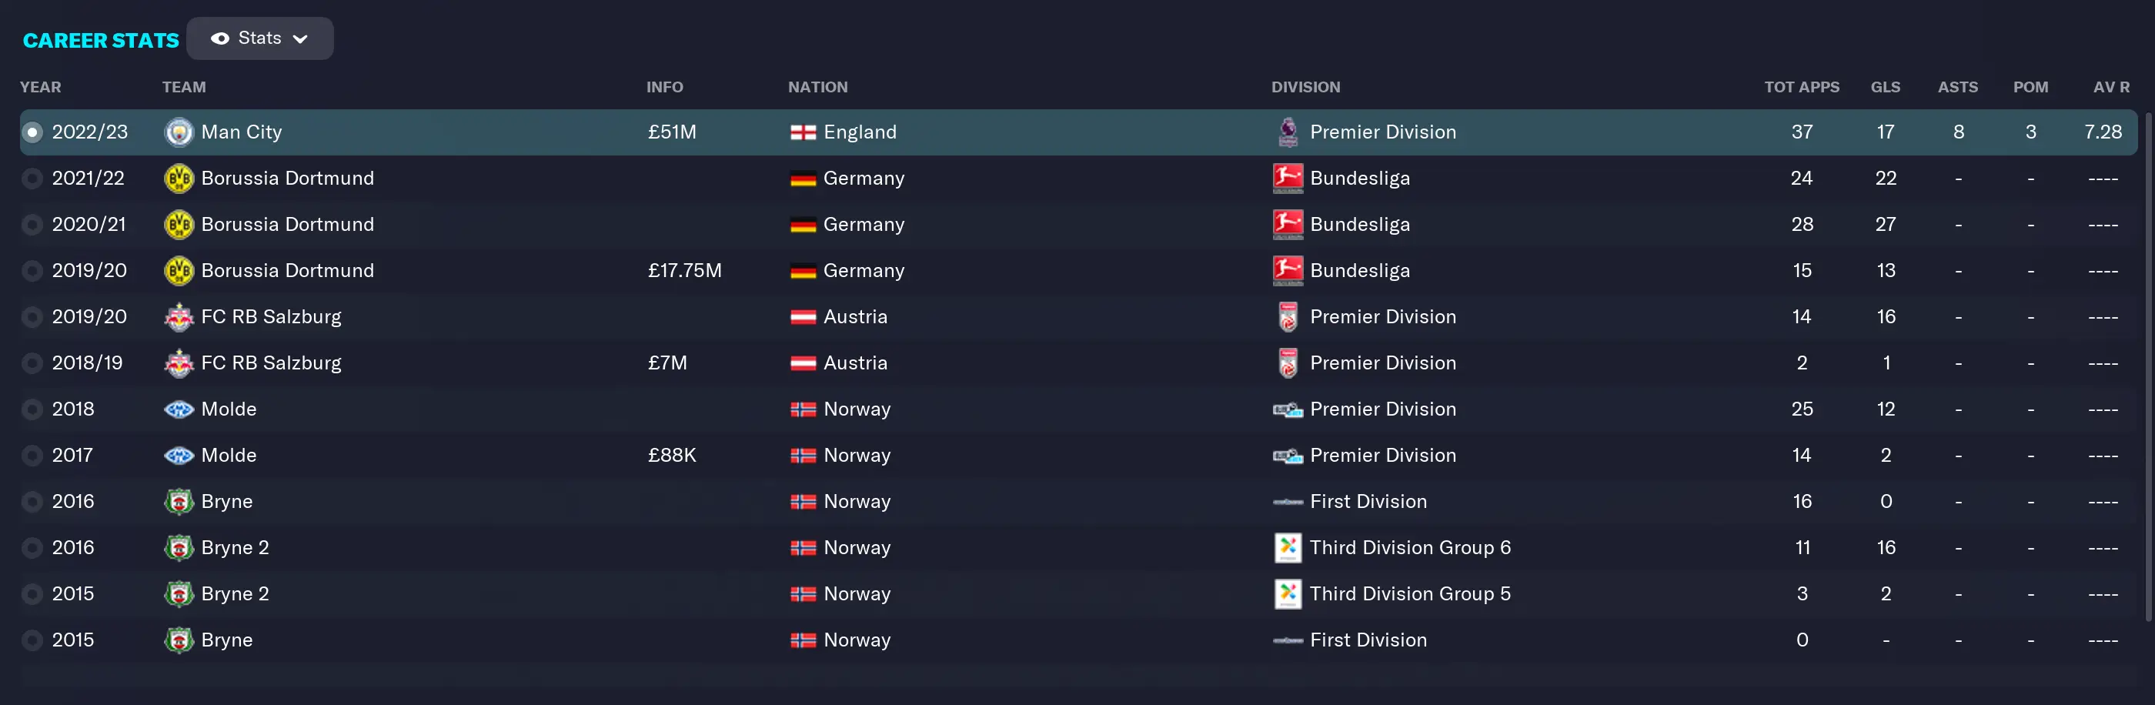Click the FC RB Salzburg badge in 2018/19 row
2155x705 pixels.
pos(179,363)
